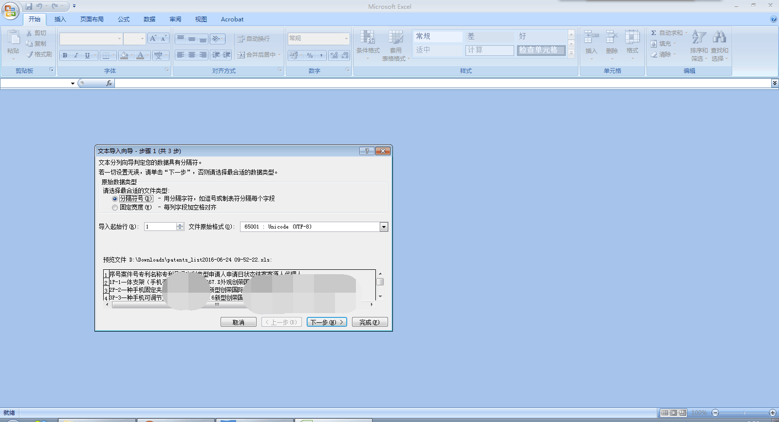Image resolution: width=779 pixels, height=422 pixels.
Task: Click the dialog help question mark button
Action: (x=367, y=151)
